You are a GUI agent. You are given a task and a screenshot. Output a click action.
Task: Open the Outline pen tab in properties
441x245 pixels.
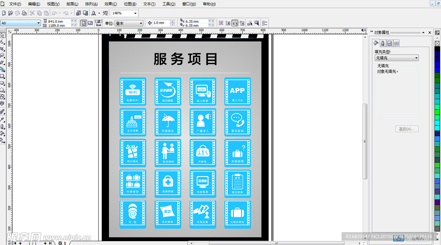point(382,43)
